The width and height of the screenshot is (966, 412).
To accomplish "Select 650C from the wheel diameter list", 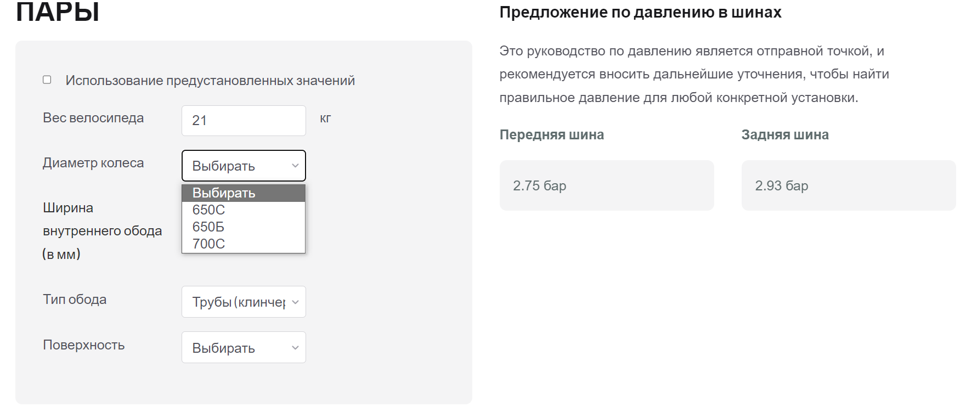I will (209, 210).
